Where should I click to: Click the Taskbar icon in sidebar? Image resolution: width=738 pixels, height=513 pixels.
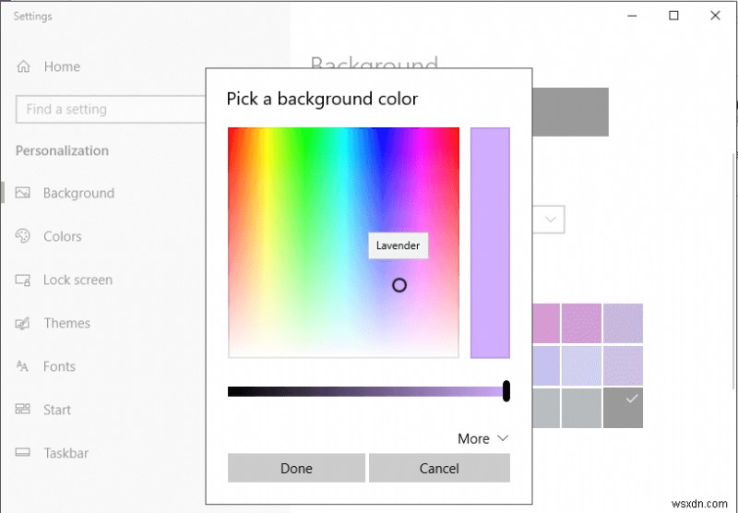click(x=24, y=453)
